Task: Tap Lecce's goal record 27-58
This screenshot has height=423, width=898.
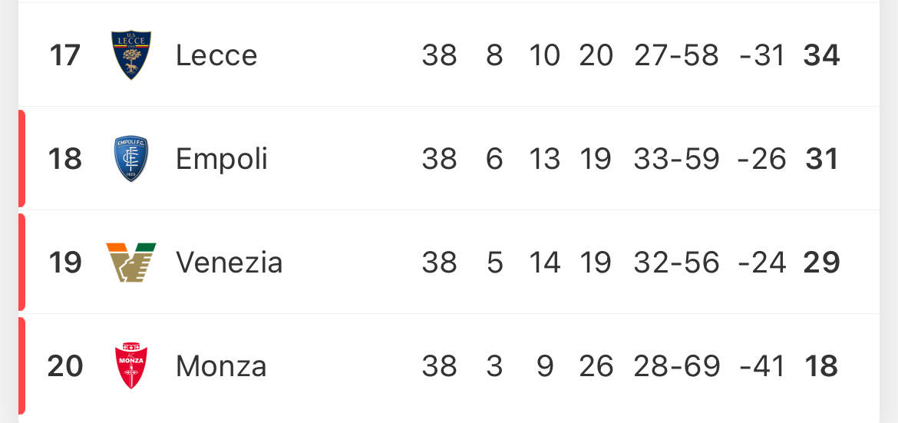Action: coord(677,55)
